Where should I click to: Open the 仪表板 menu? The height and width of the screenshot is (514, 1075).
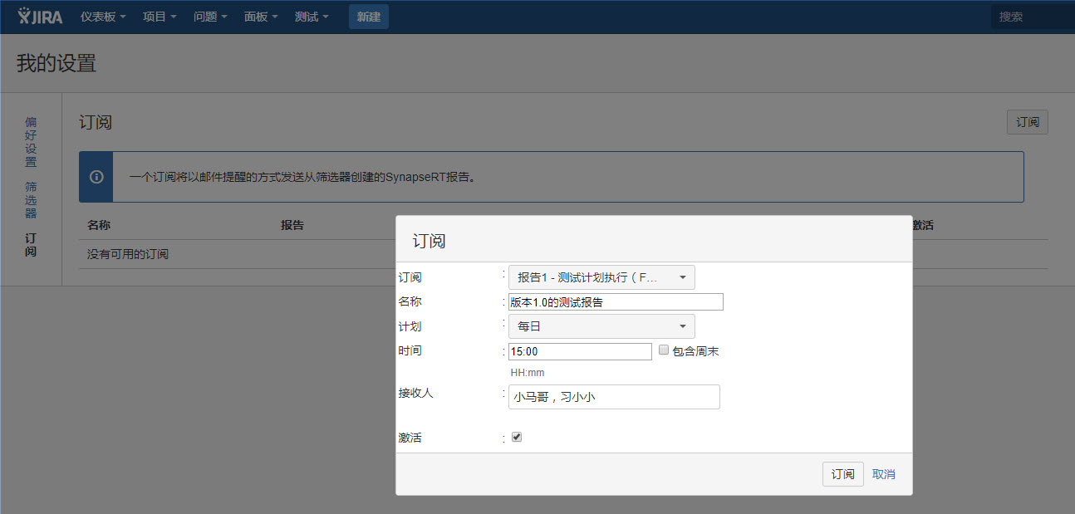pyautogui.click(x=103, y=17)
